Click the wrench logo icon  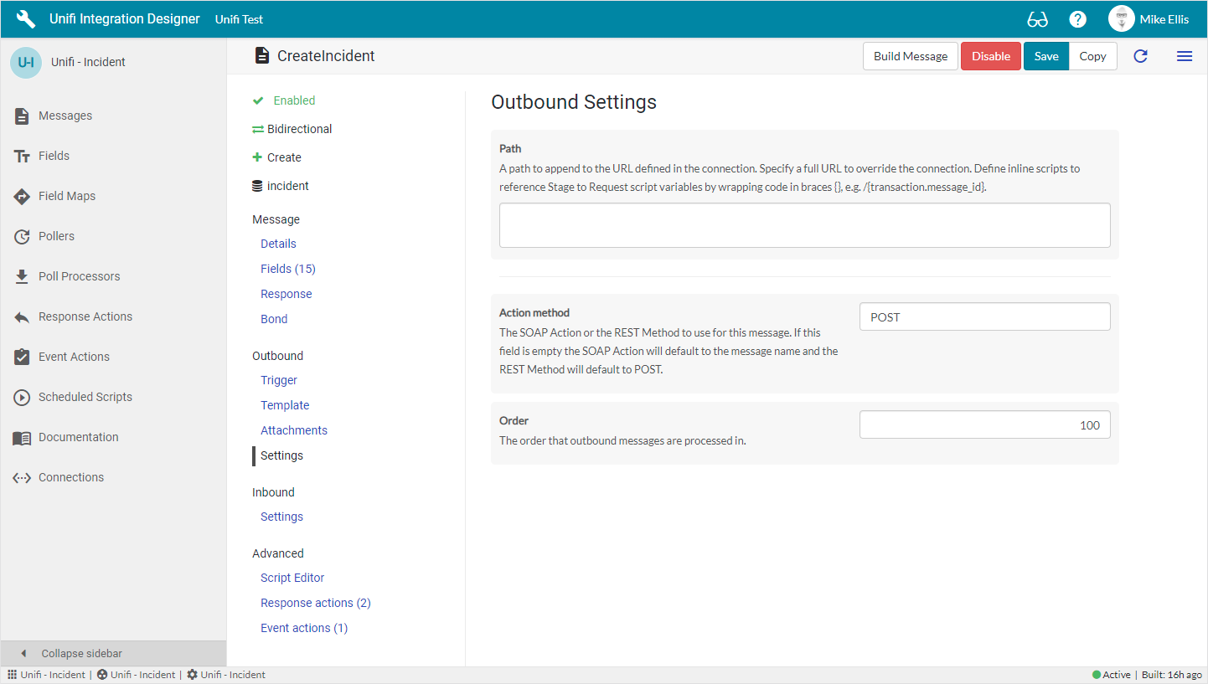point(26,19)
